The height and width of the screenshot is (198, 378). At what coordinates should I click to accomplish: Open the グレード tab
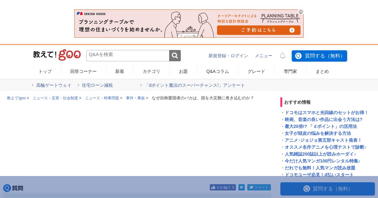256,71
